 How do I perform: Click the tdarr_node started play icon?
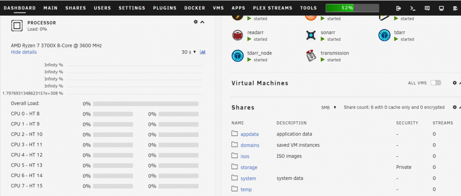point(249,60)
